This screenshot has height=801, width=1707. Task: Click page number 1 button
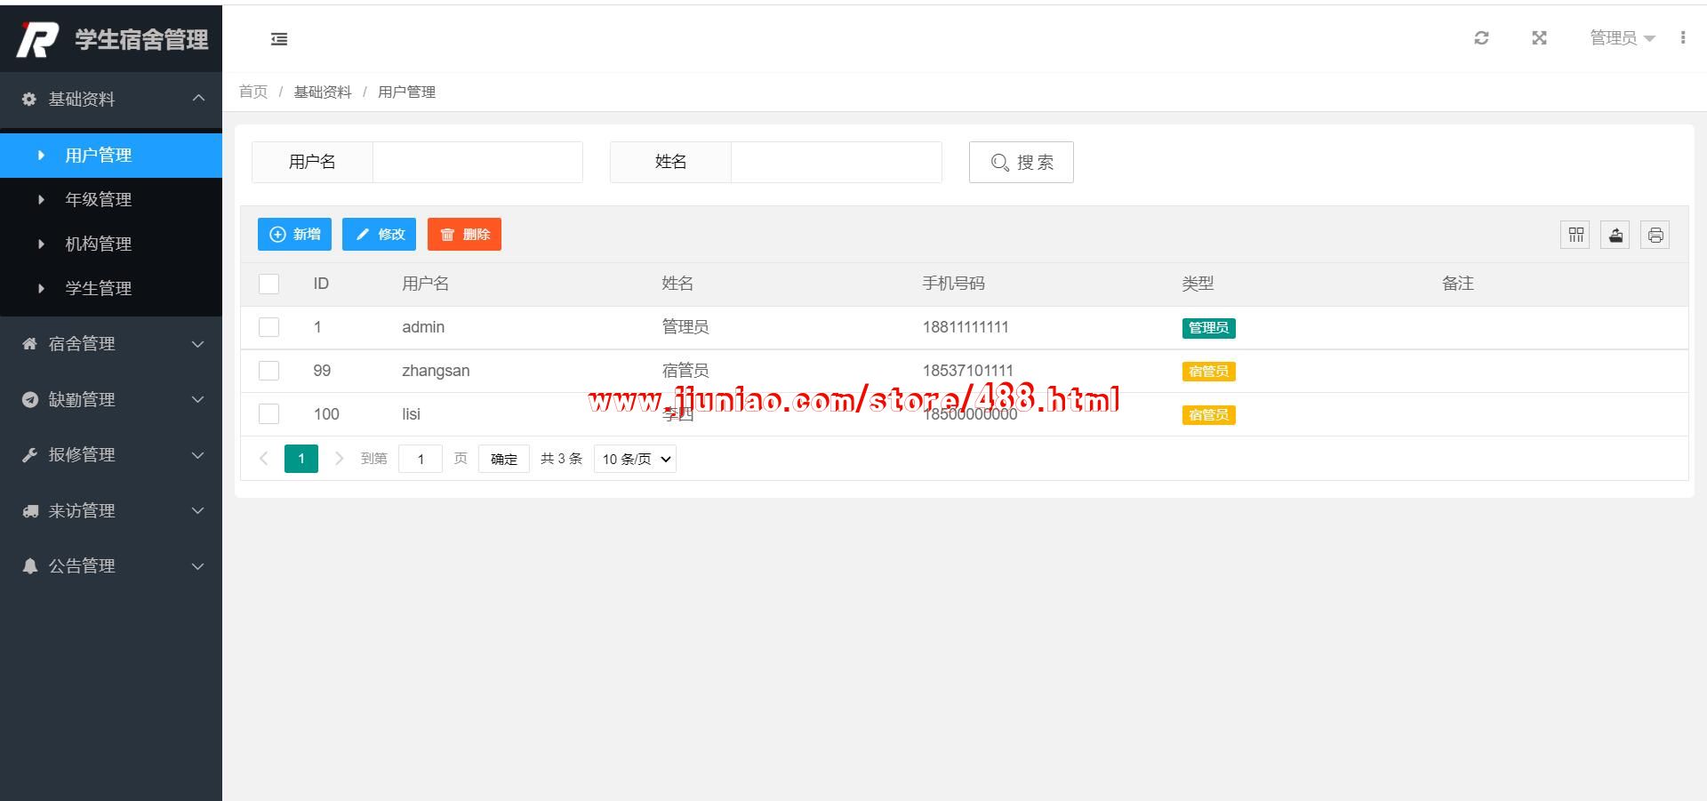(301, 459)
